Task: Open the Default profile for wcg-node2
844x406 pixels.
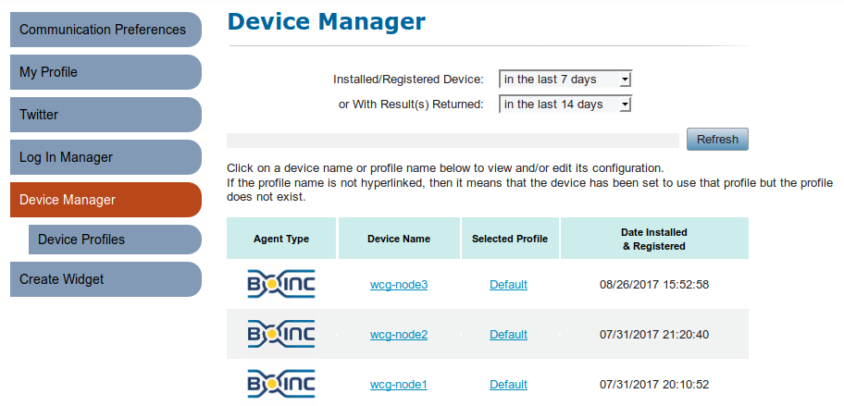Action: click(509, 335)
